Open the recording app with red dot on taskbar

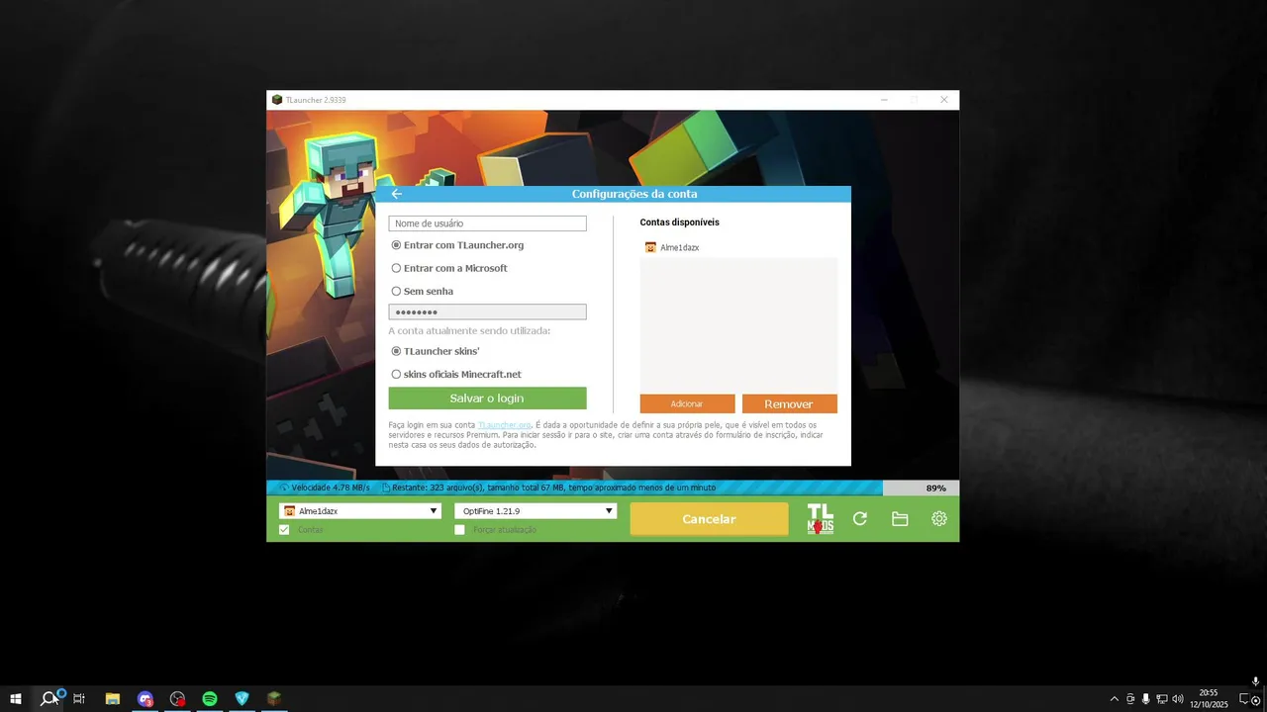pos(178,699)
